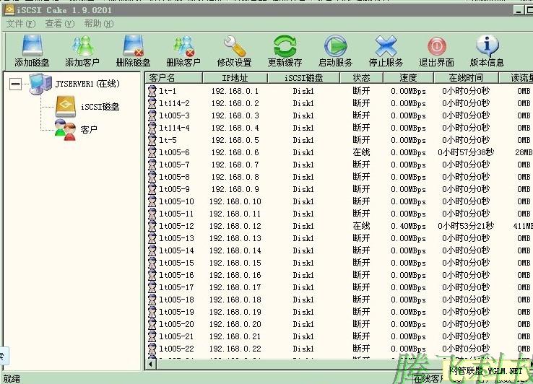Click the horizontal scrollbar left arrow
Screen dimensions: 533x384
click(x=151, y=365)
